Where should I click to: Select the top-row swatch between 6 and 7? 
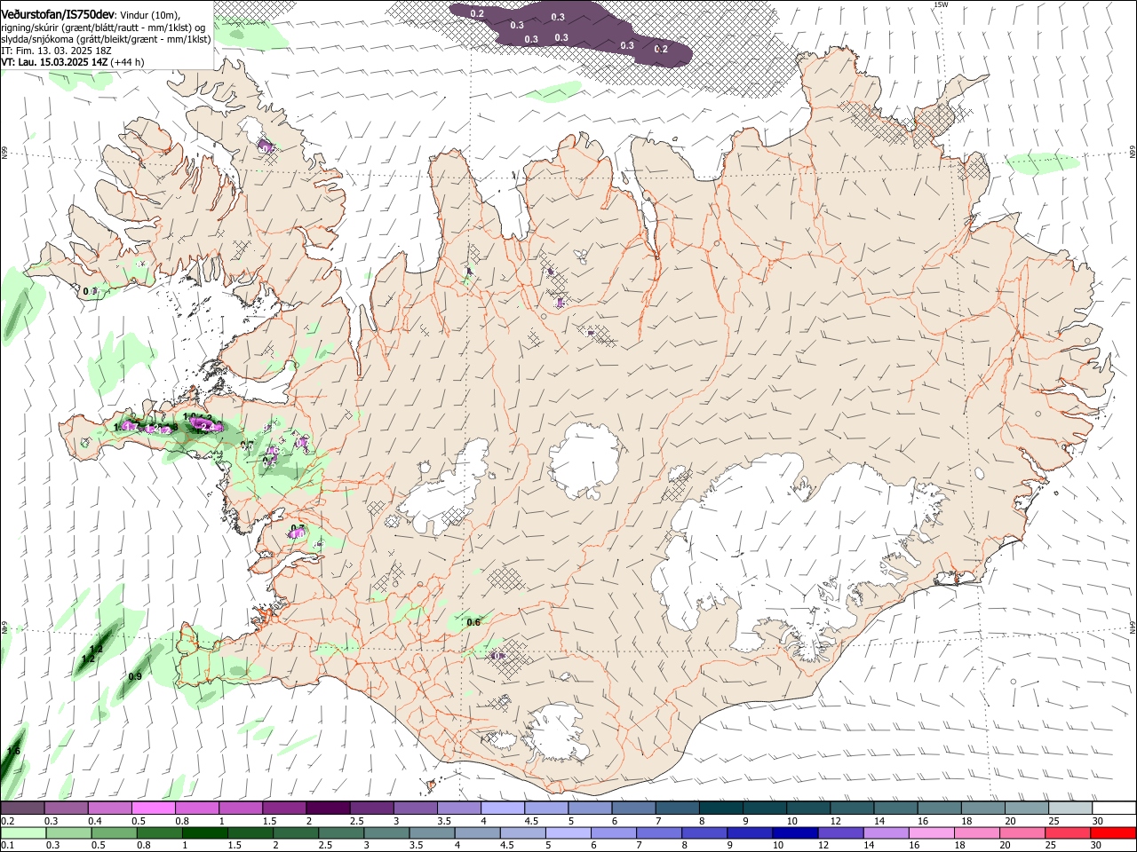coord(633,809)
